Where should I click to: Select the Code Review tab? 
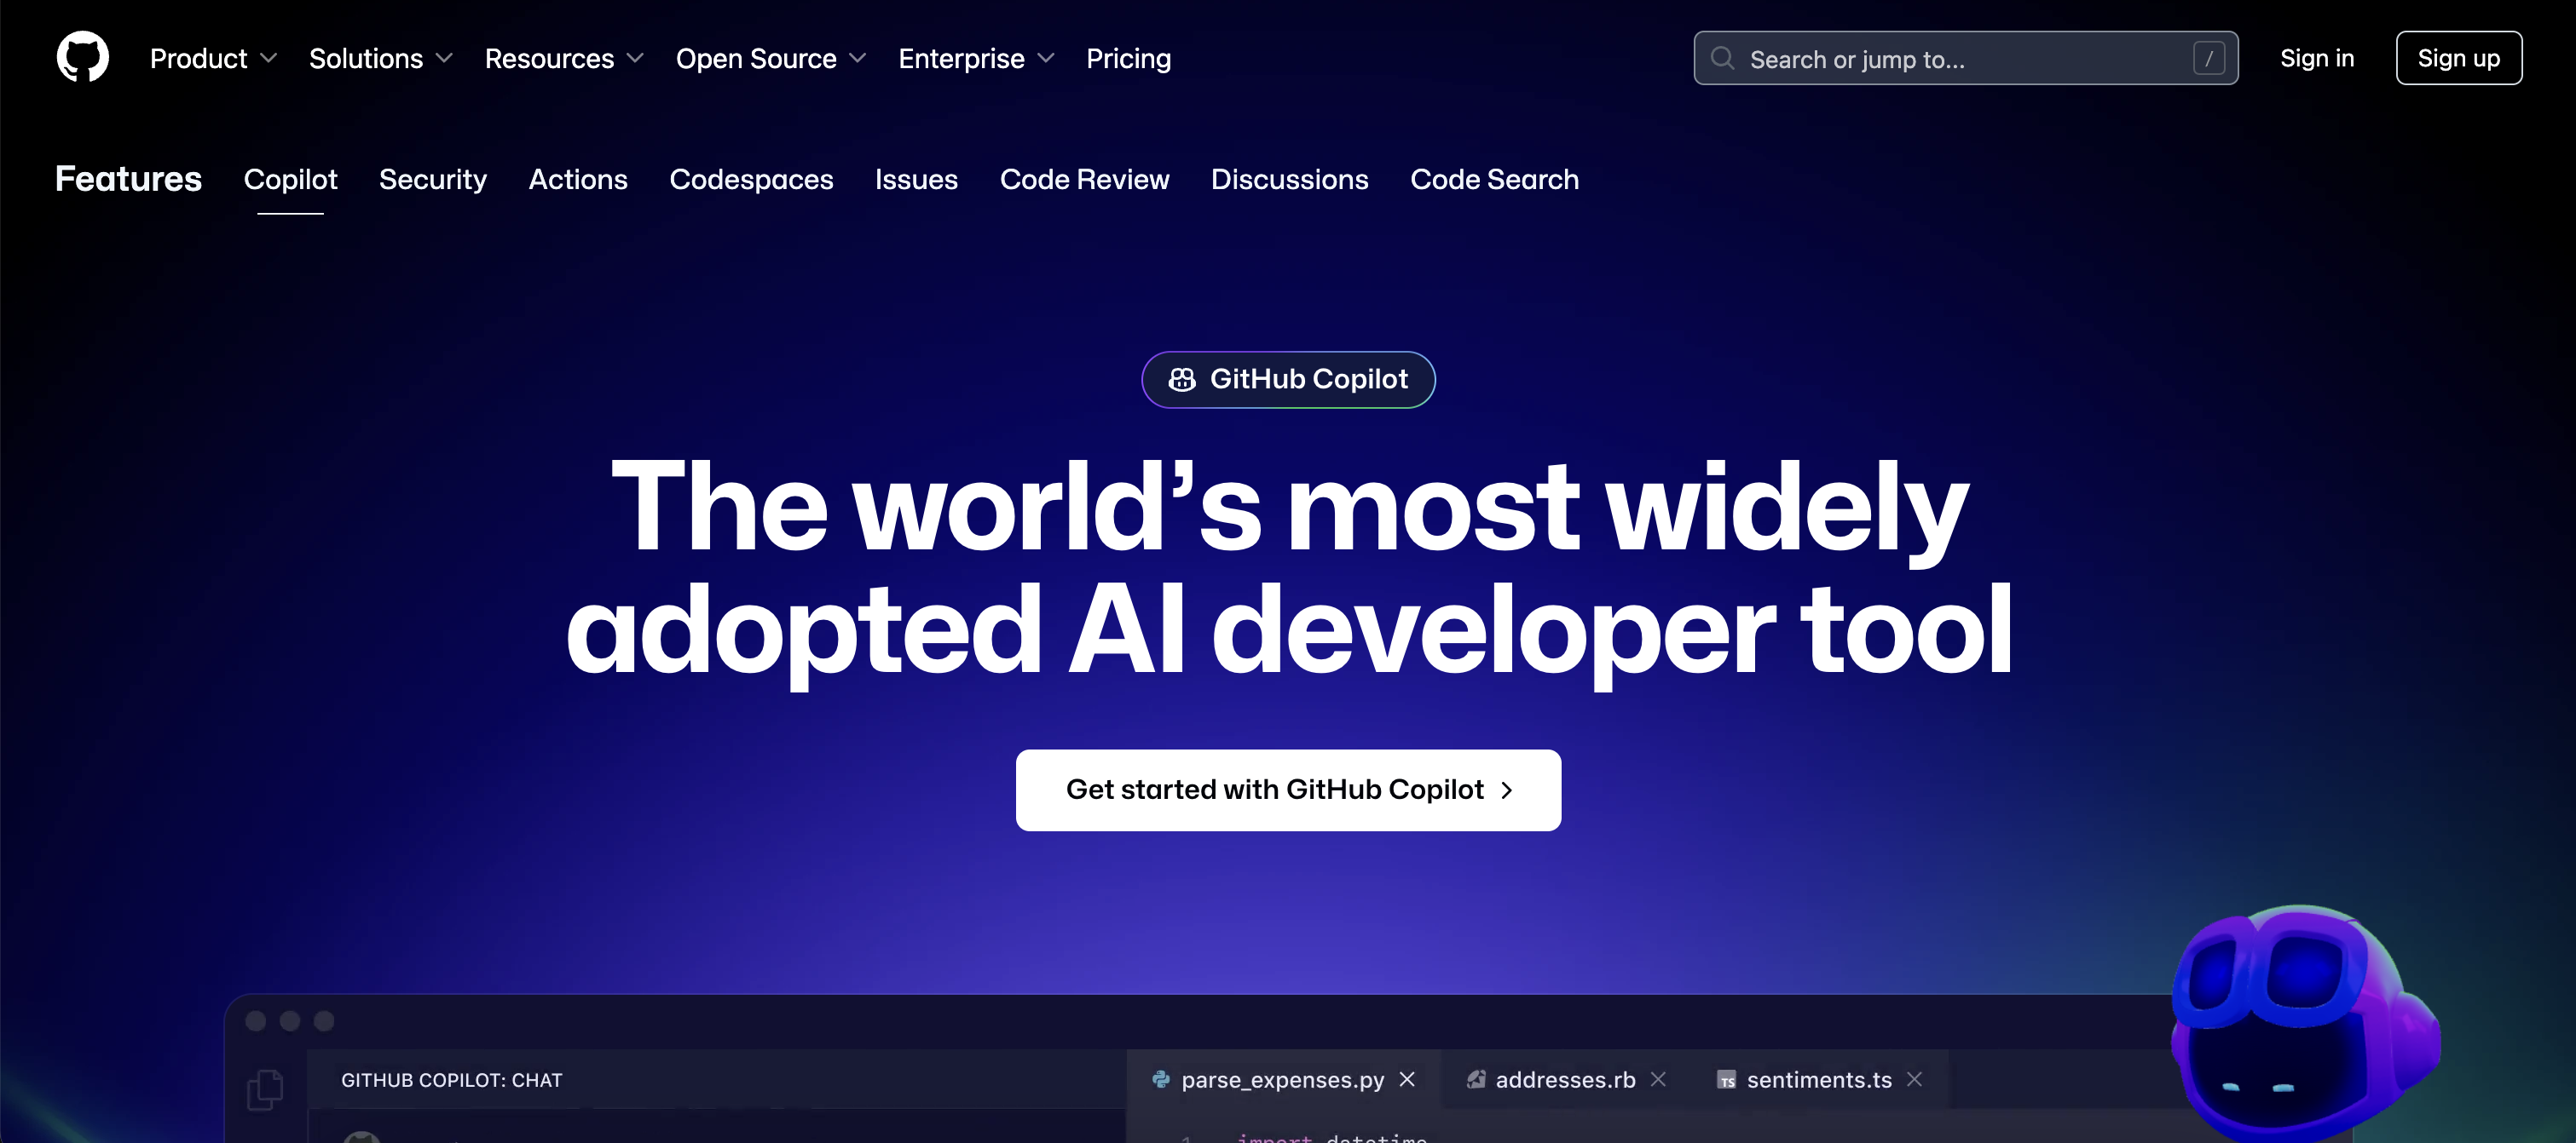(x=1084, y=179)
